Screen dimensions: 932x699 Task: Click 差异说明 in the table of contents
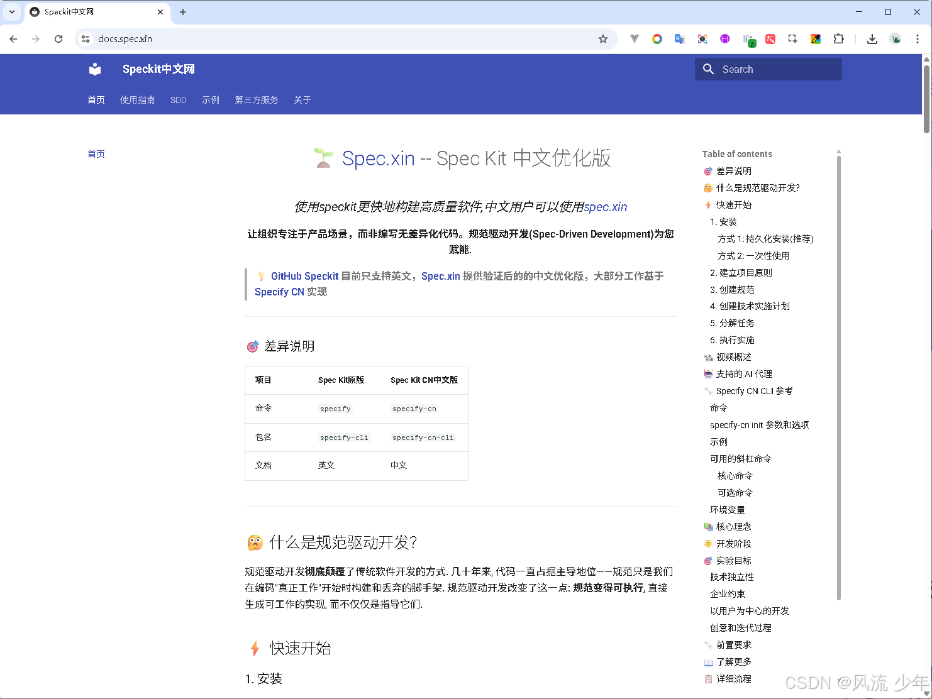pyautogui.click(x=733, y=170)
